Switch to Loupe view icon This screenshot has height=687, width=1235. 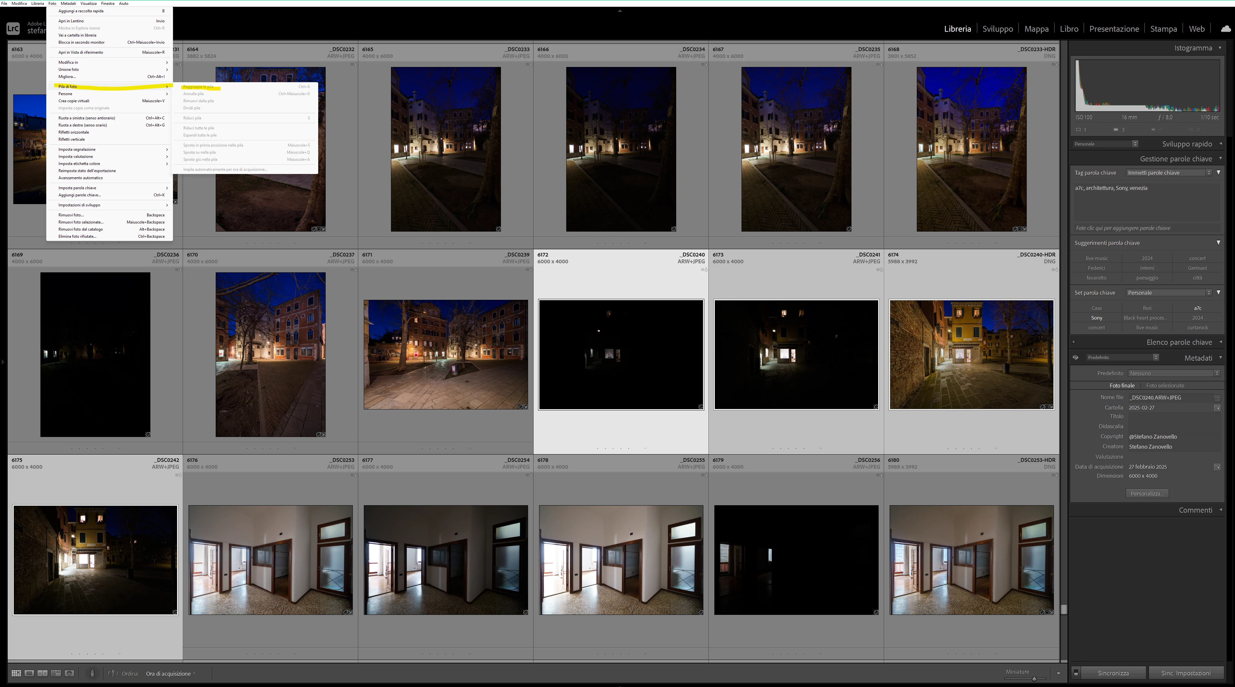coord(29,673)
